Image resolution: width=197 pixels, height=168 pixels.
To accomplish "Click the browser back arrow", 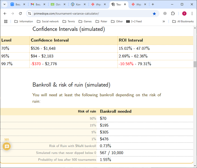I will pos(5,13).
